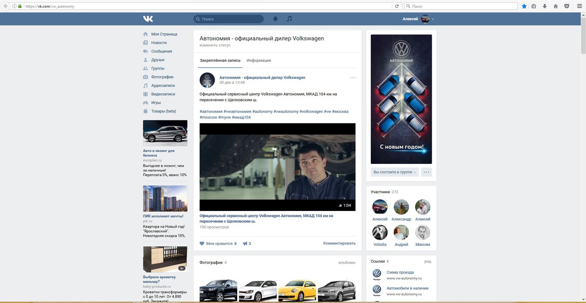Open the #volkswagen hashtag
Image resolution: width=586 pixels, height=303 pixels.
[311, 112]
